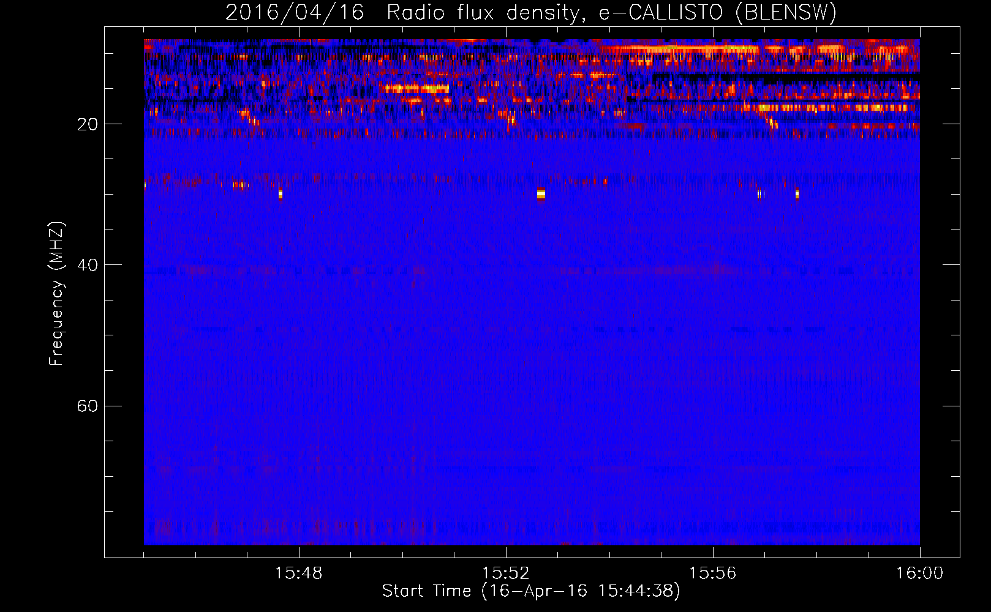Click the plot title 'Radio flux density, e-CALLISTO (BLENSW)'
Image resolution: width=991 pixels, height=612 pixels.
(611, 12)
